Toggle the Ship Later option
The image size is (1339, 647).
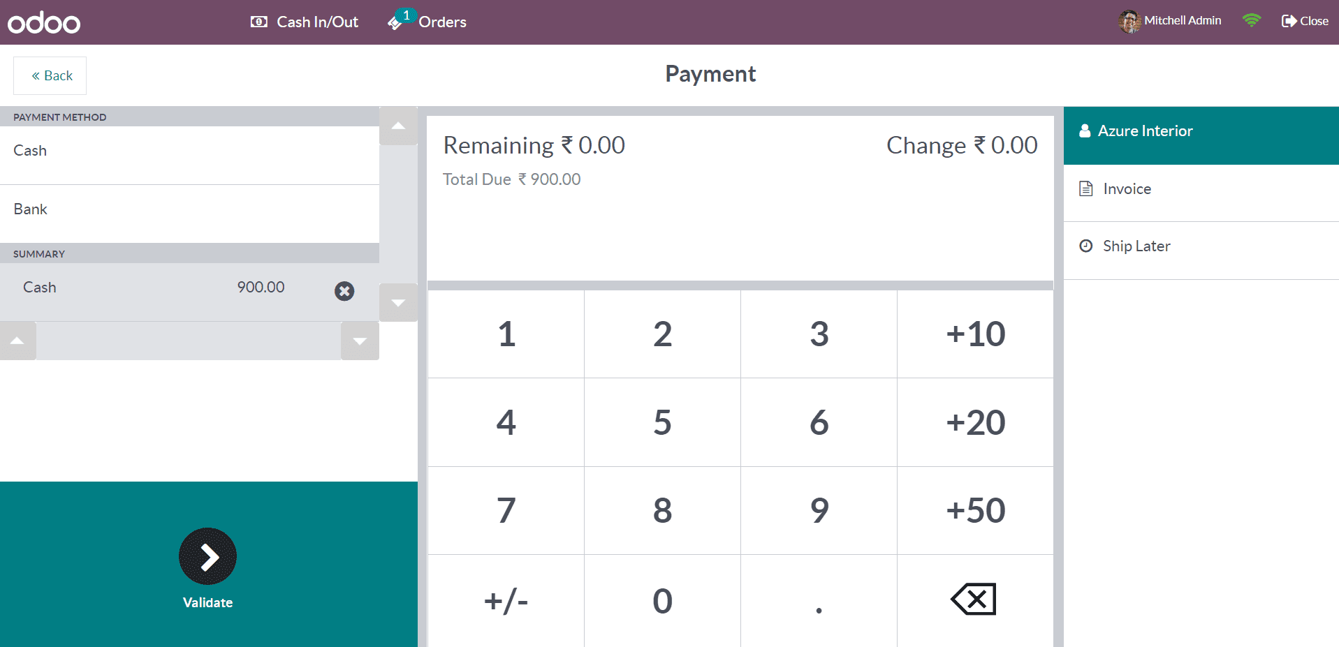1201,246
